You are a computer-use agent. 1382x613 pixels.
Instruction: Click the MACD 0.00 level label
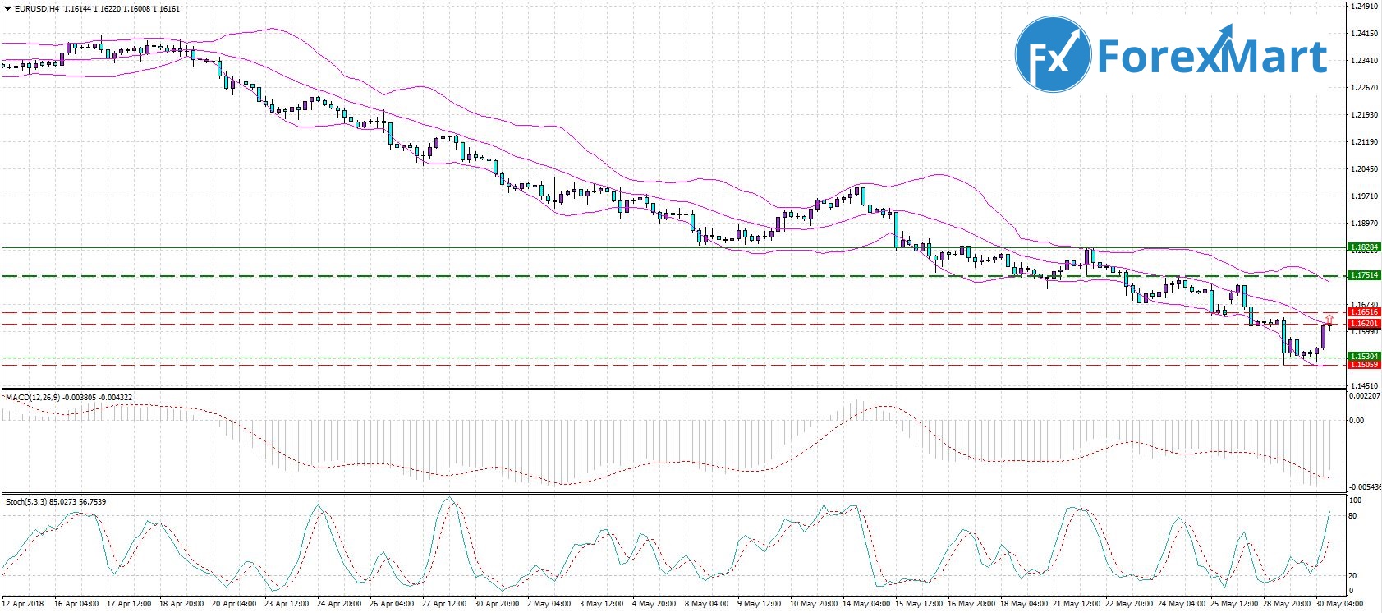[1357, 421]
